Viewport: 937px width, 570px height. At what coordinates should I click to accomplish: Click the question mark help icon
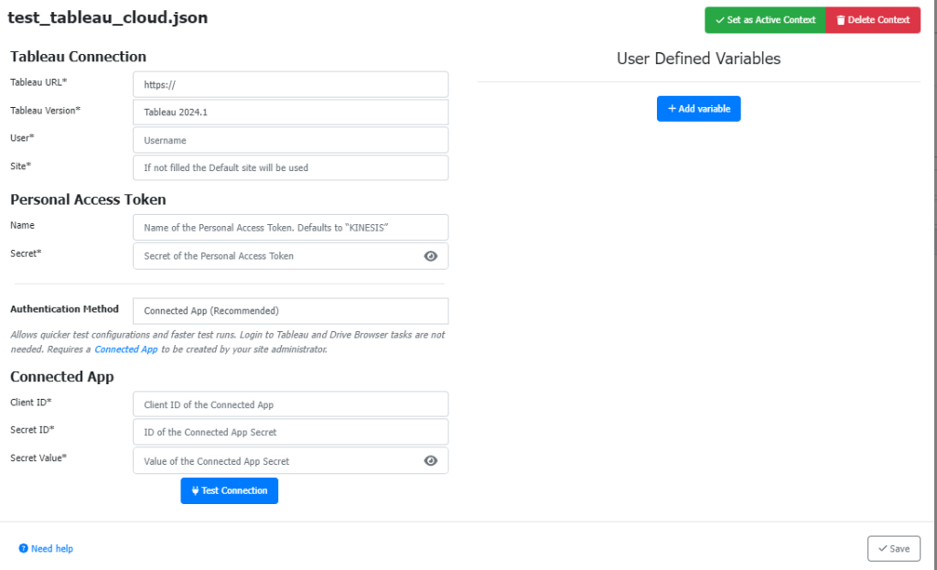click(x=23, y=548)
